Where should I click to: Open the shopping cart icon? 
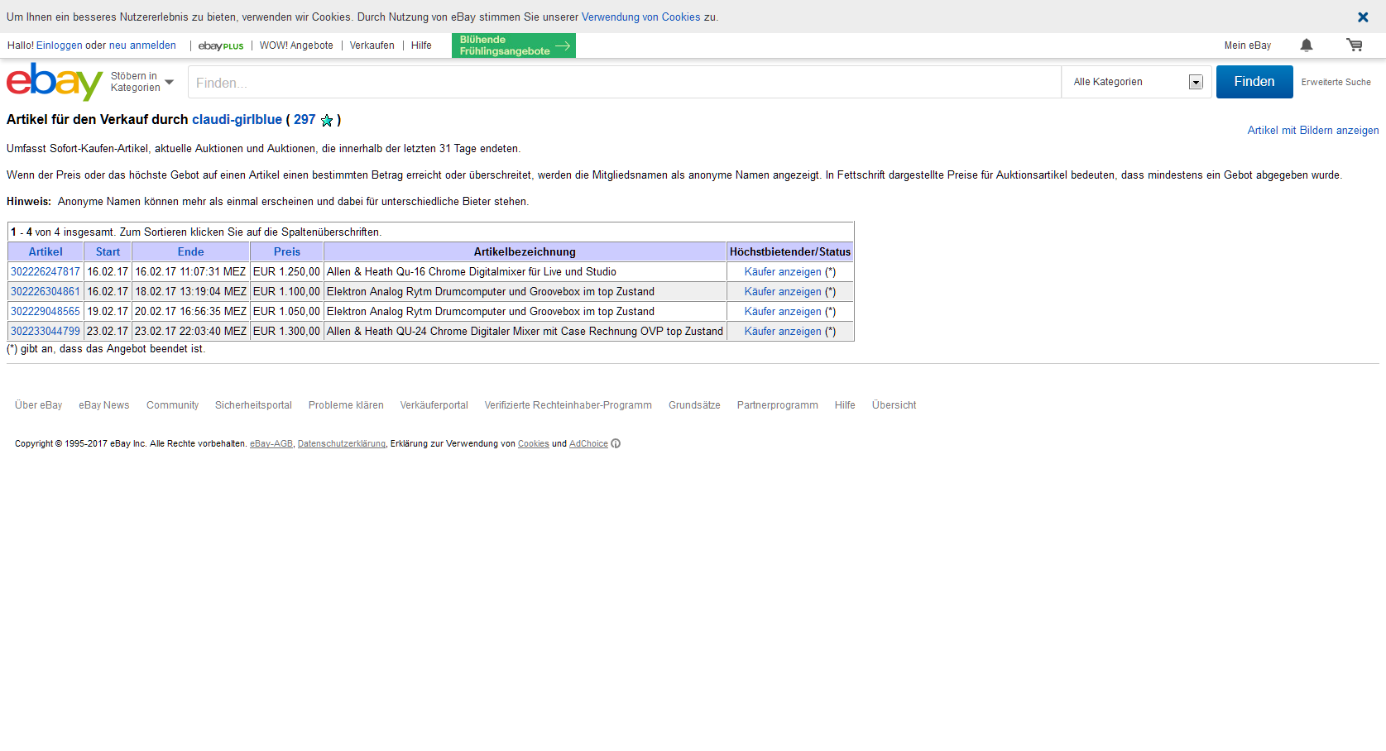pyautogui.click(x=1354, y=45)
